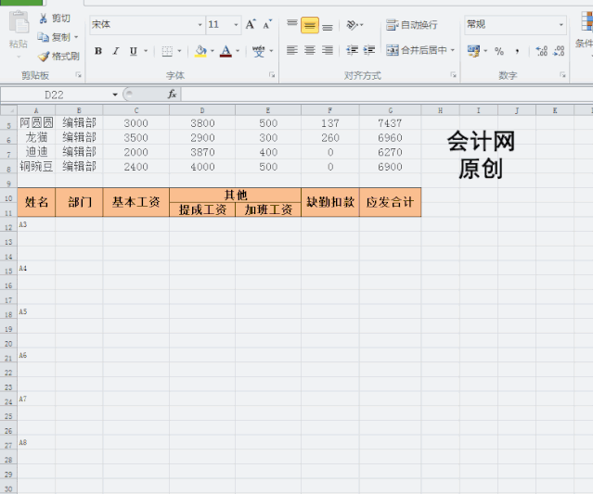This screenshot has height=494, width=593.
Task: Open the font name dropdown (宋体)
Action: (200, 25)
